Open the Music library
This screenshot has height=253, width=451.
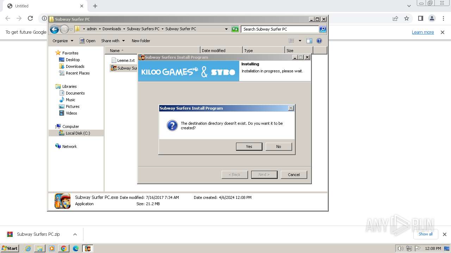click(70, 100)
